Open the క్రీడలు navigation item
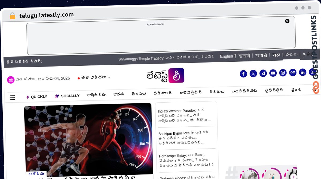This screenshot has height=179, width=321. tap(217, 92)
